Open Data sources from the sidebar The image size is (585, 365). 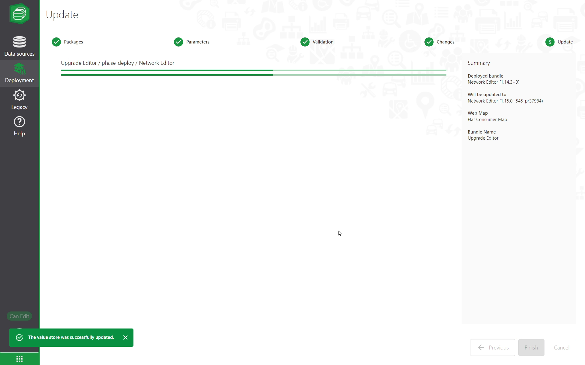(x=19, y=46)
